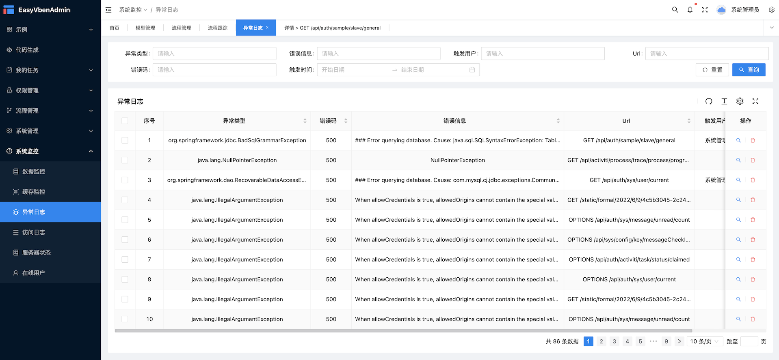779x360 pixels.
Task: Focus the Url filter input
Action: pos(707,54)
